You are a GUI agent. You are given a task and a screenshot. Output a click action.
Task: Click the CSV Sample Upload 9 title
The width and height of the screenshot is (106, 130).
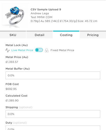tap(46, 10)
